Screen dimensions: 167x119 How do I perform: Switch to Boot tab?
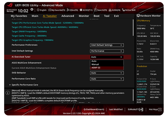click(x=96, y=16)
